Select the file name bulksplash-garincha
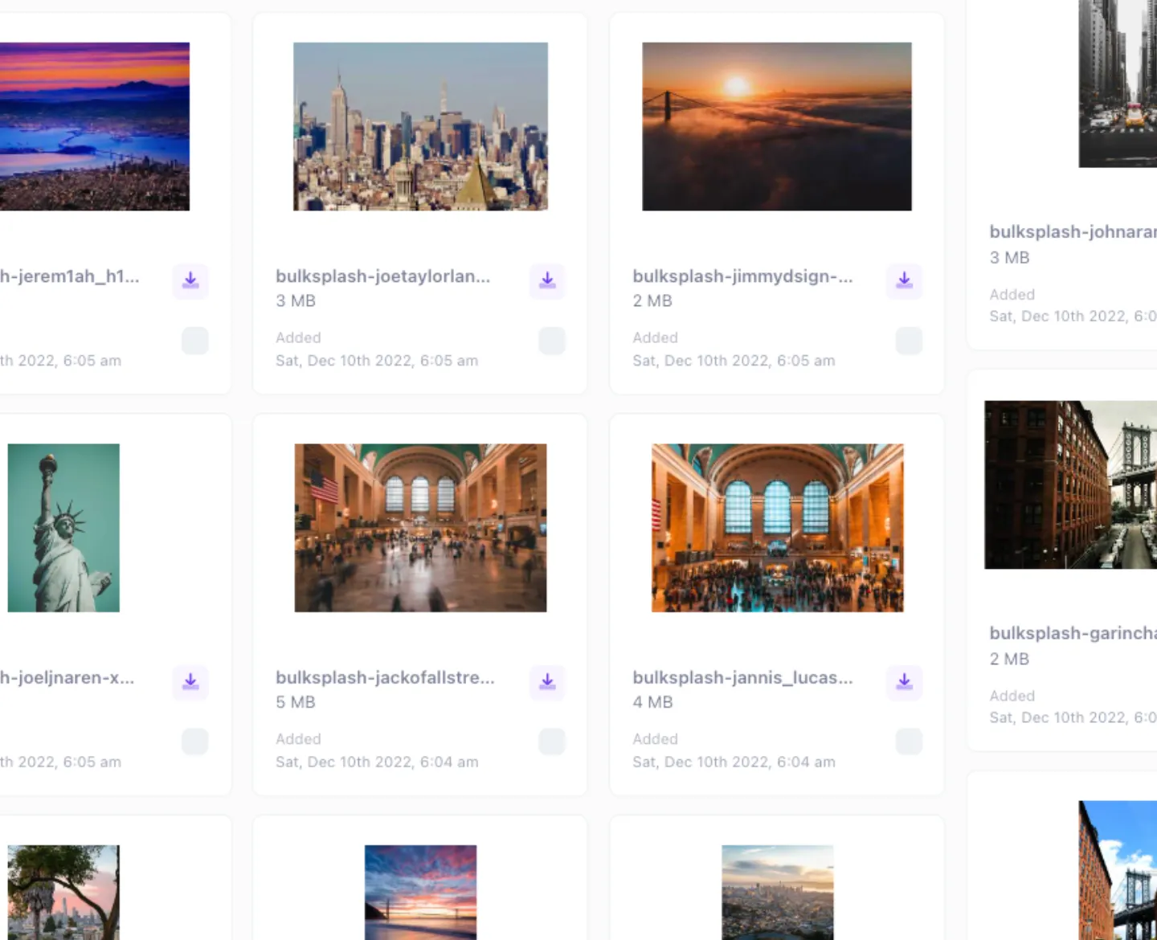1157x940 pixels. pyautogui.click(x=1073, y=633)
